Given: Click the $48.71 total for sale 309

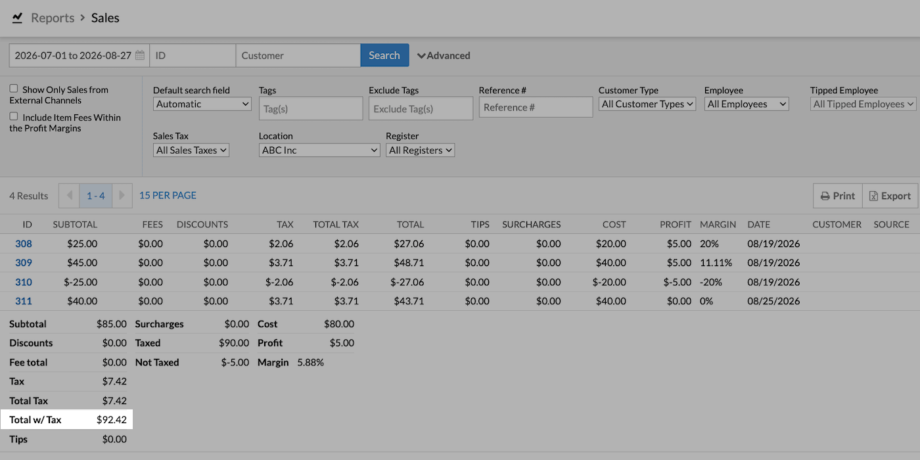Looking at the screenshot, I should point(409,263).
